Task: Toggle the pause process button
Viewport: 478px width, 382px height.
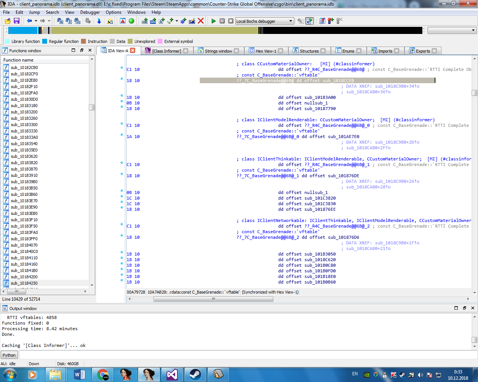Action: click(222, 21)
